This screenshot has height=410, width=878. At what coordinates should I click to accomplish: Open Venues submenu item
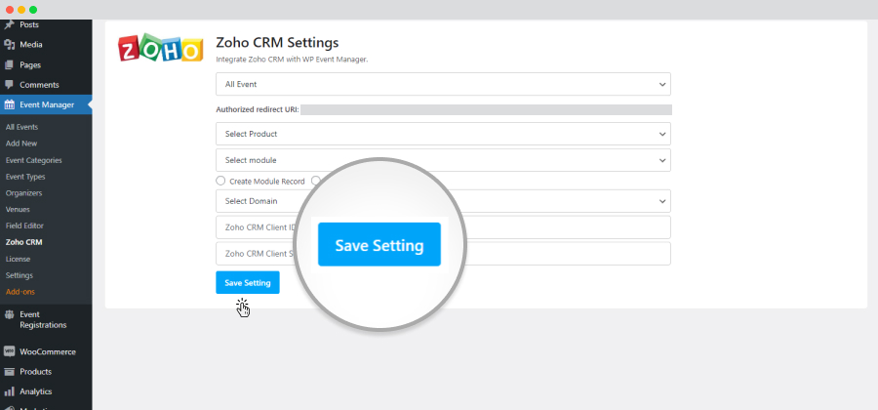(x=18, y=209)
